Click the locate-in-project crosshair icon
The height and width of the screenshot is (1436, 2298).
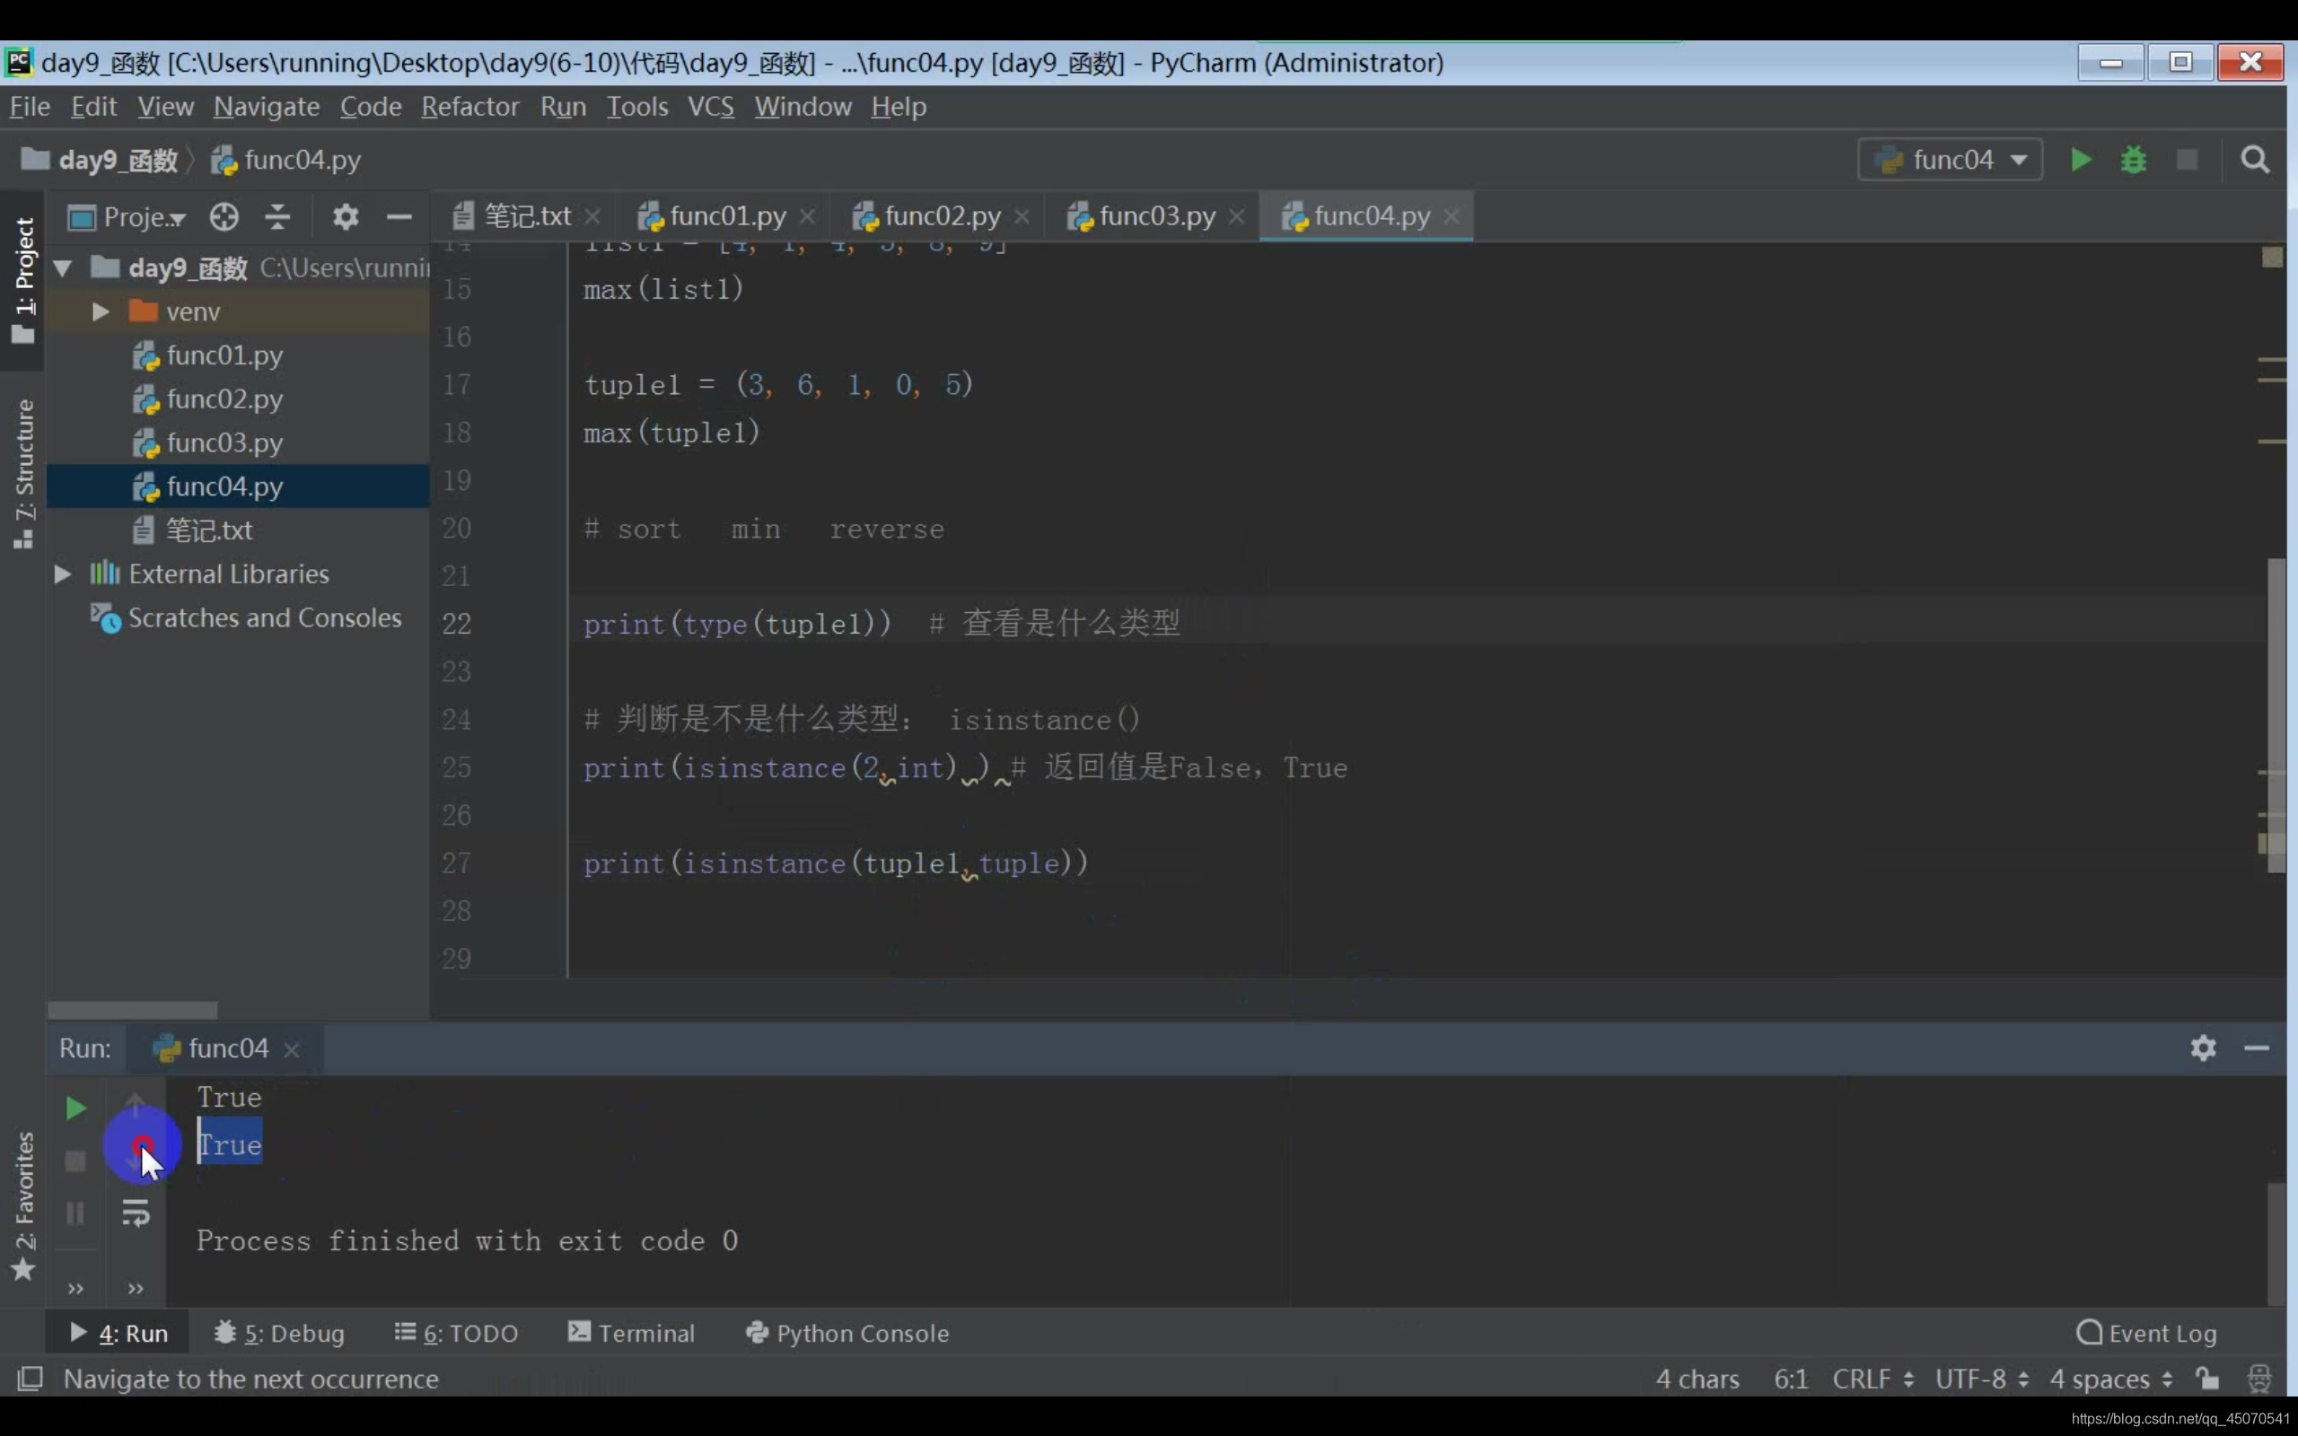224,217
